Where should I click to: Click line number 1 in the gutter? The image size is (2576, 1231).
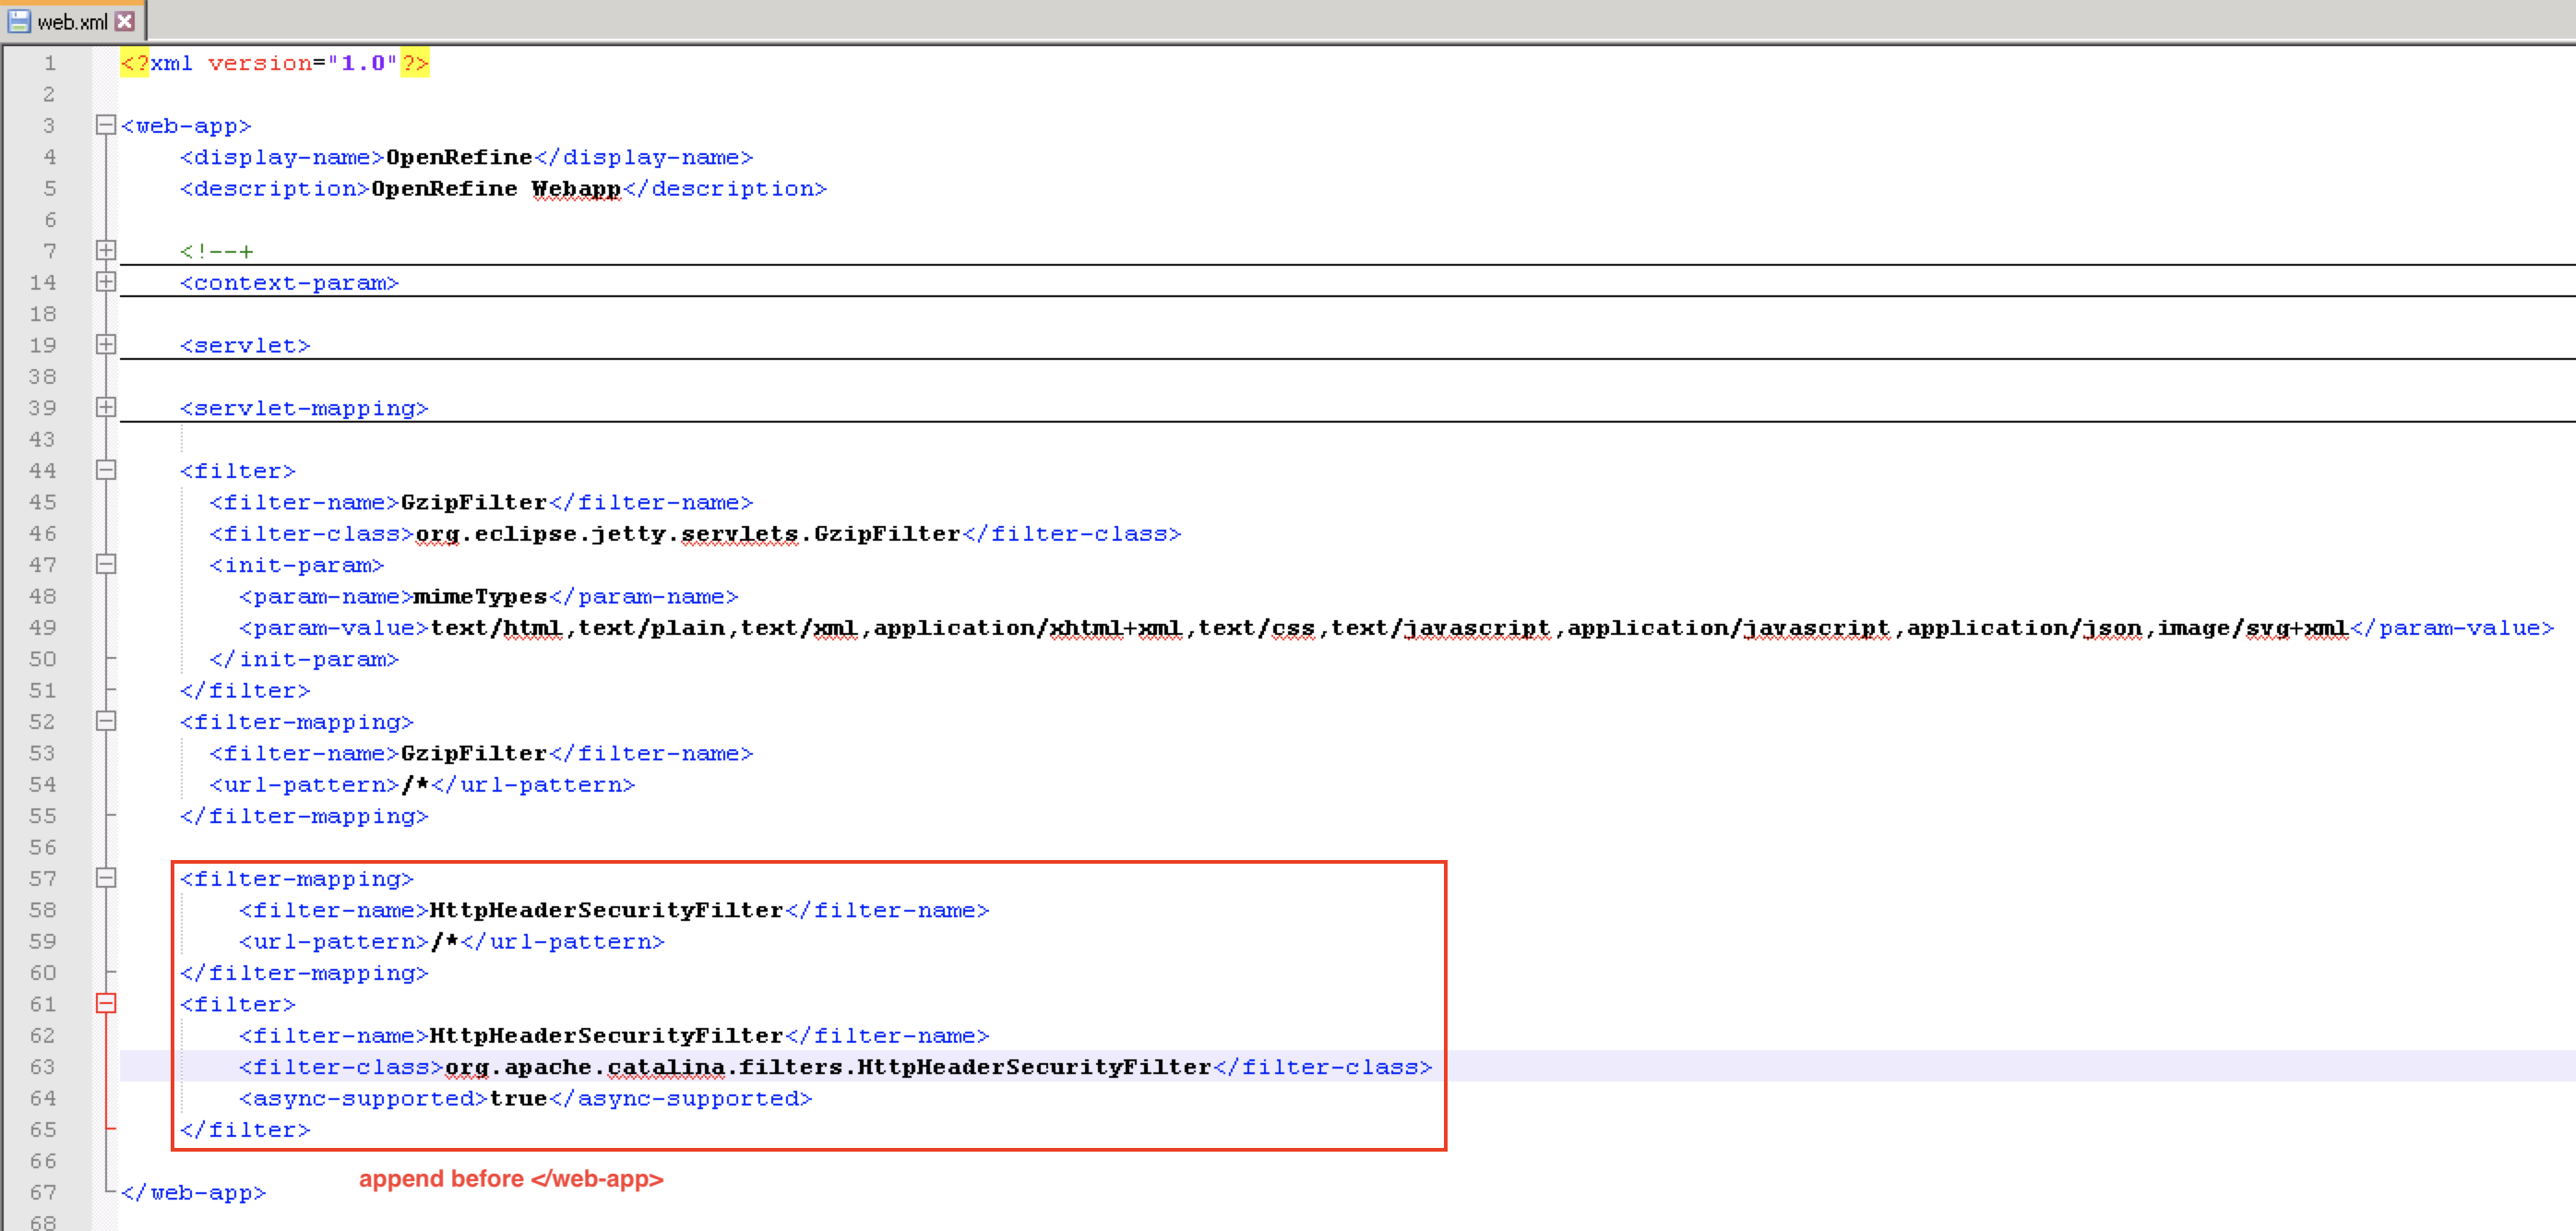(x=48, y=63)
